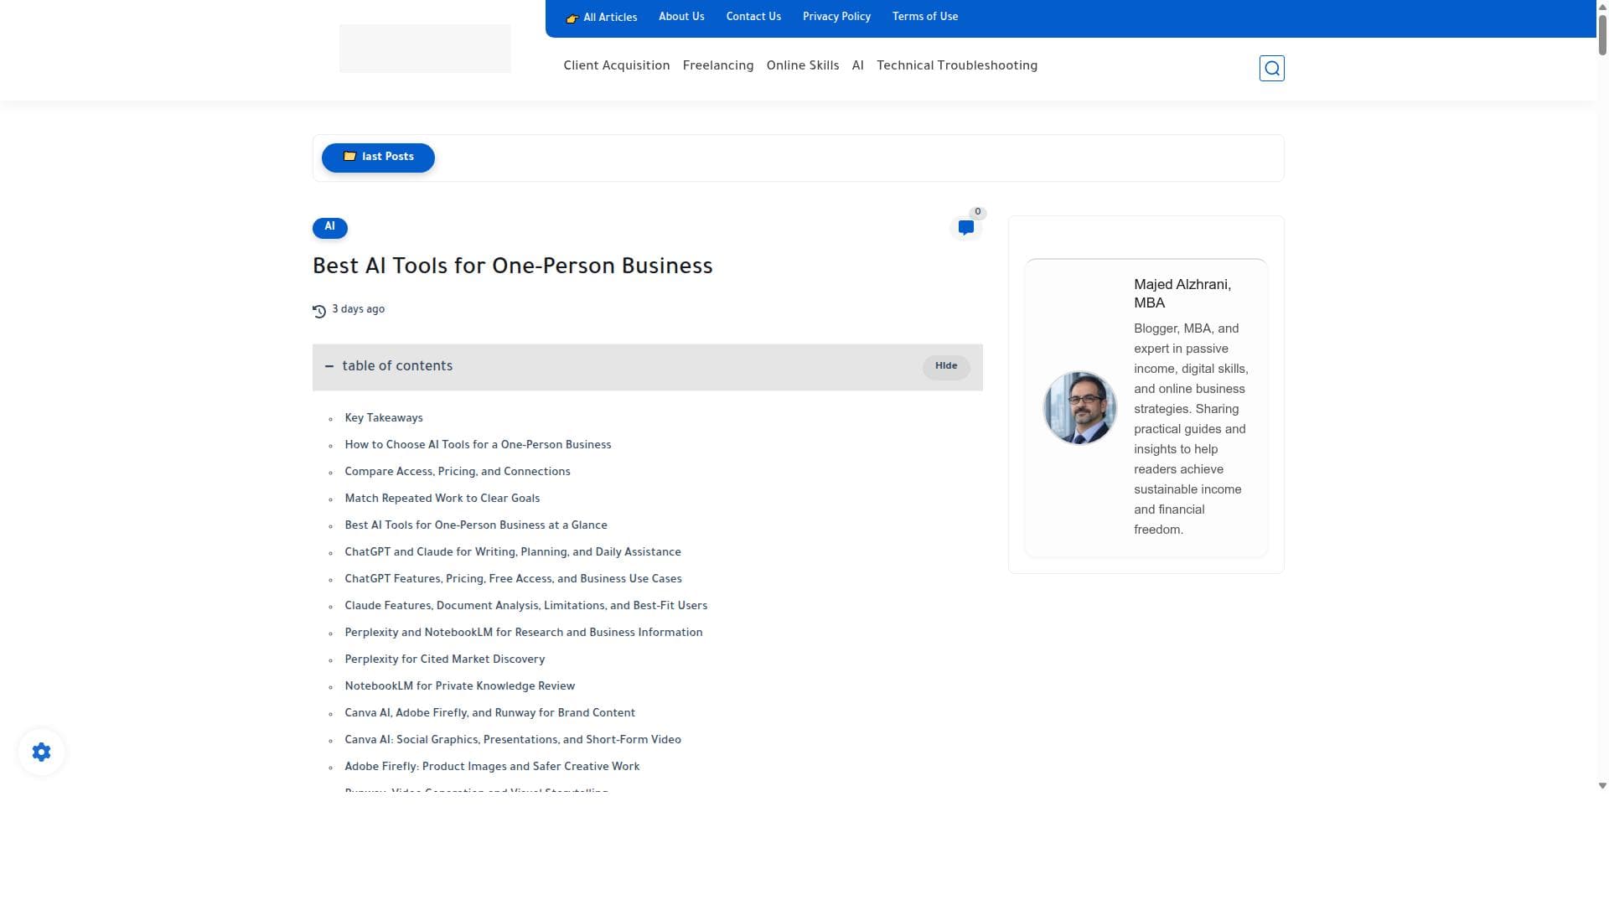This screenshot has height=905, width=1609.
Task: Click the scrollbar down arrow
Action: pos(1602,786)
